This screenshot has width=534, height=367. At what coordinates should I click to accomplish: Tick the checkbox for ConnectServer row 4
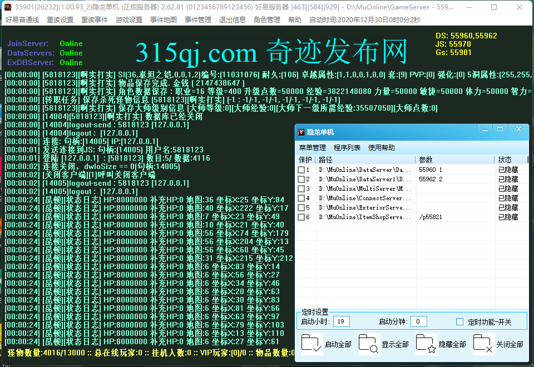301,198
